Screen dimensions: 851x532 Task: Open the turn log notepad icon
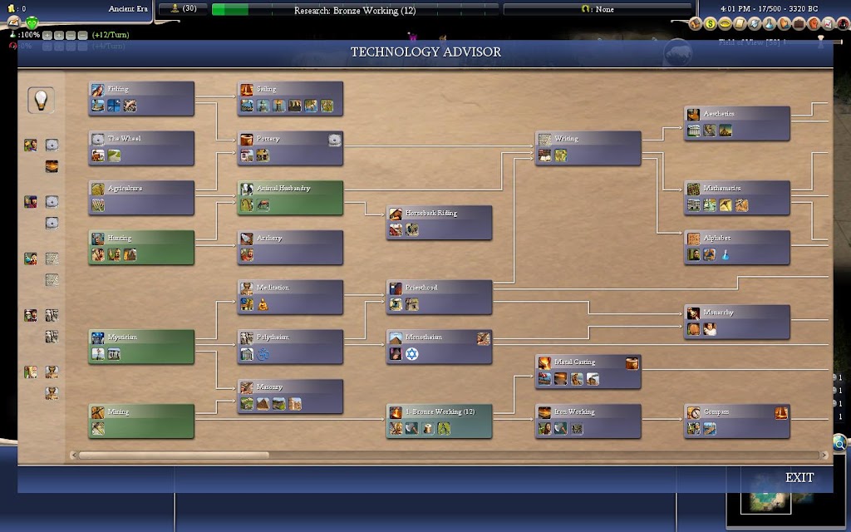13,22
